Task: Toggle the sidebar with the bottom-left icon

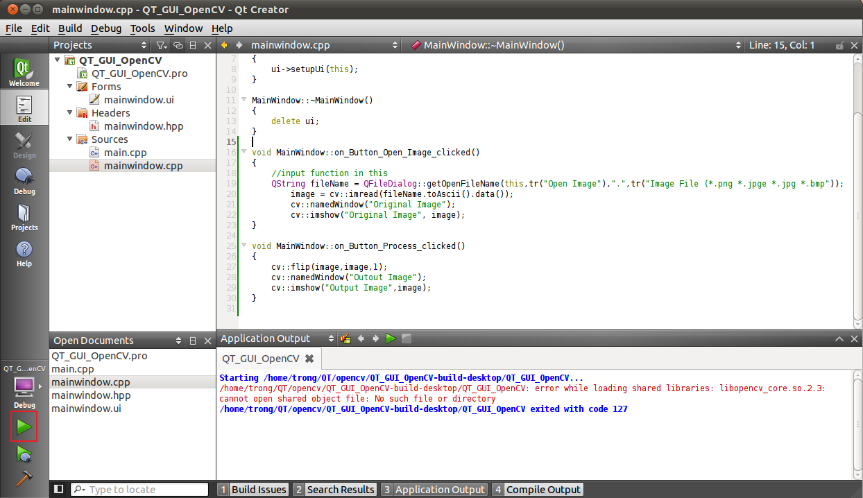Action: click(59, 489)
